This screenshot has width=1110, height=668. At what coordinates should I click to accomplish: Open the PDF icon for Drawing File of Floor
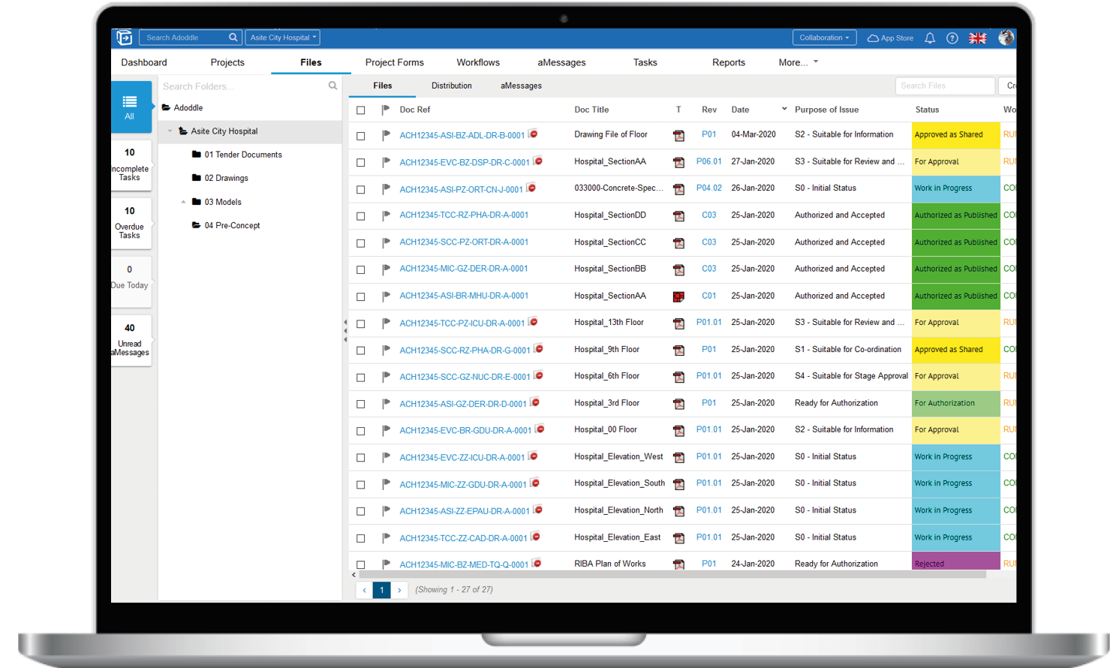click(x=679, y=135)
